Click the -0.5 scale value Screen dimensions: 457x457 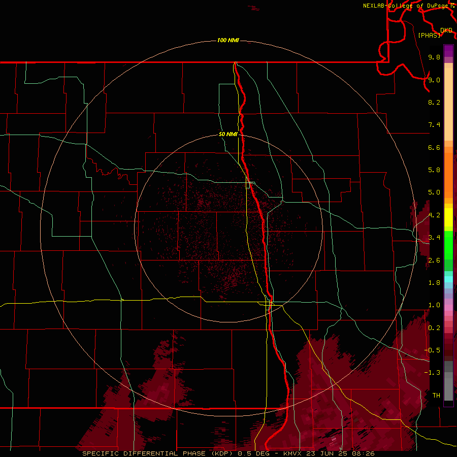(x=432, y=350)
